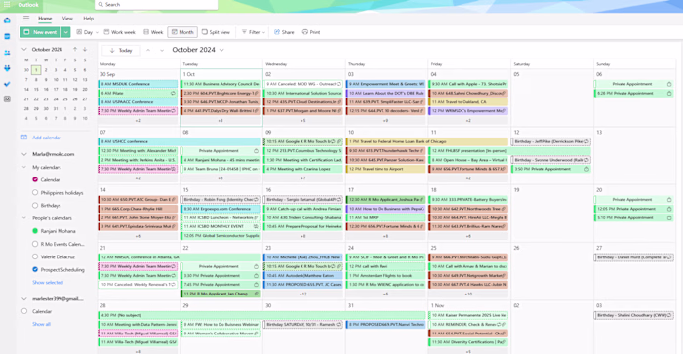The height and width of the screenshot is (354, 683).
Task: Click the Add calendar link
Action: 47,138
